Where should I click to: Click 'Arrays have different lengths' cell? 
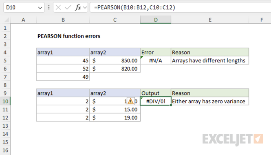click(x=210, y=60)
